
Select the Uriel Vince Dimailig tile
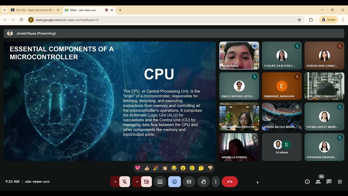(x=324, y=86)
